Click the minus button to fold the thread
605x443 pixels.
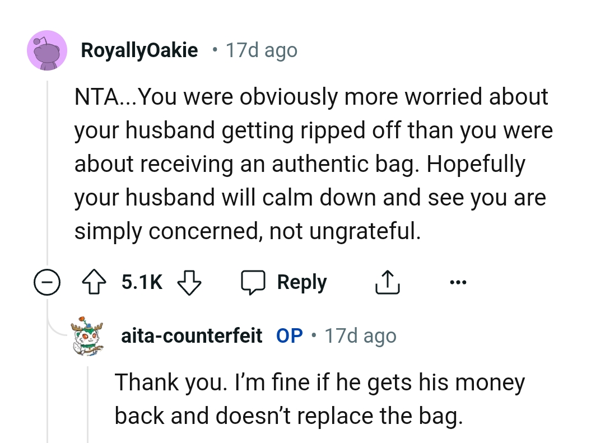[47, 282]
